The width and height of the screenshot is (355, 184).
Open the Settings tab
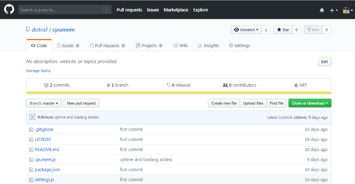point(239,45)
